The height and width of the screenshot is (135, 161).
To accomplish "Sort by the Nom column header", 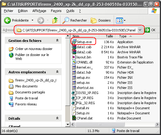I will (x=85, y=36).
